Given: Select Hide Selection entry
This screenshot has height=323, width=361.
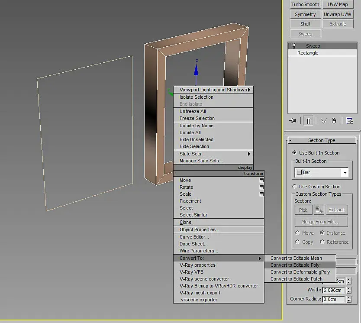Looking at the screenshot, I should point(213,146).
